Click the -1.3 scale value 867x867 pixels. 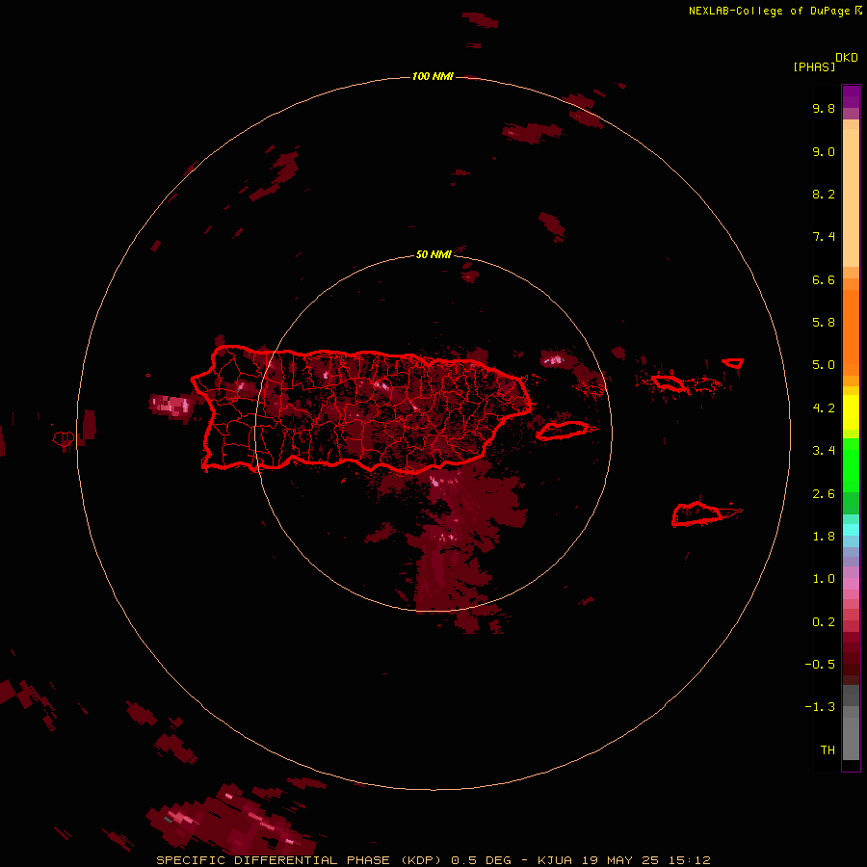tap(820, 707)
